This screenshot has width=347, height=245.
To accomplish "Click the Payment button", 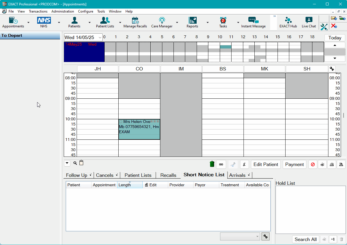I will 294,164.
